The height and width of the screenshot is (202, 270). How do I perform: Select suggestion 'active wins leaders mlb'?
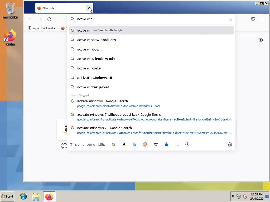tap(151, 59)
